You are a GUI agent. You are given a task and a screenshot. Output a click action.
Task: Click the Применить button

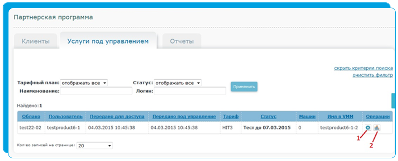pos(244,87)
